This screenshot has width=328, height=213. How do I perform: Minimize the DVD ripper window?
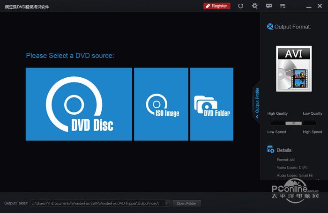[x=309, y=7]
